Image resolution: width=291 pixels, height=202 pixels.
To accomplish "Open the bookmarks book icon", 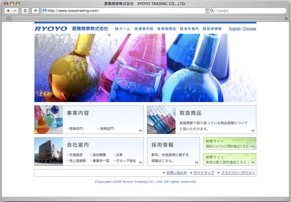I will [9, 19].
